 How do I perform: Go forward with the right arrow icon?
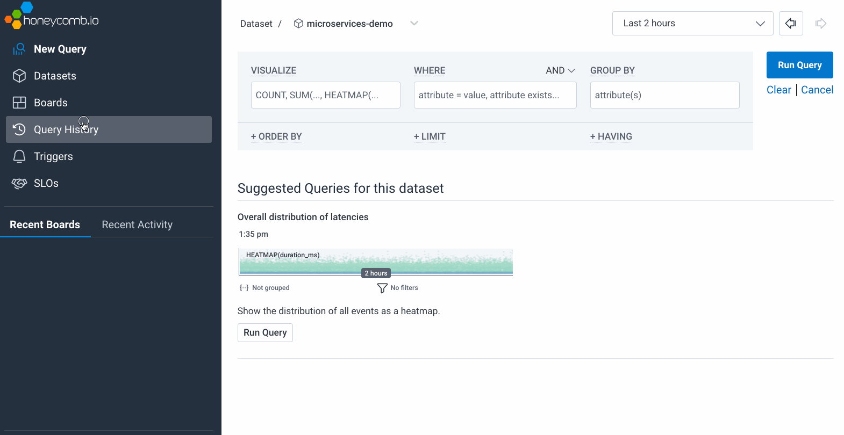pos(821,23)
